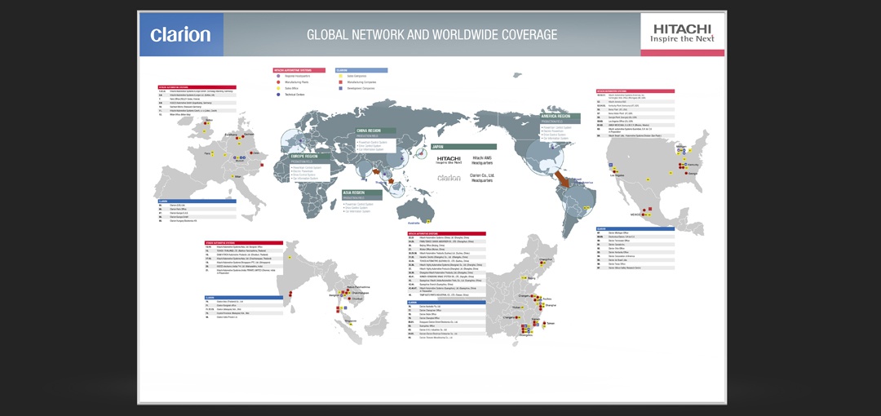This screenshot has height=416, width=881.
Task: Click the Asia Region label
Action: pyautogui.click(x=362, y=193)
